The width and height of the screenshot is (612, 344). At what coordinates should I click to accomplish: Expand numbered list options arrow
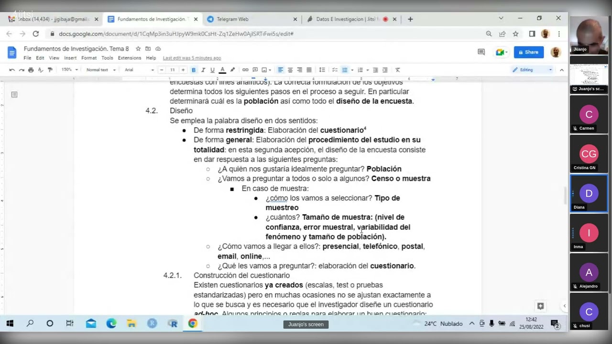(x=367, y=70)
